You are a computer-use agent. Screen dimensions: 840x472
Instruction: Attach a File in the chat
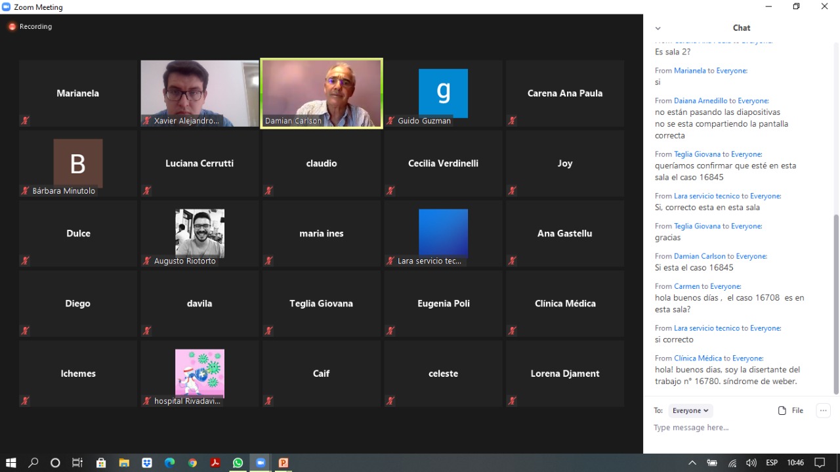tap(791, 410)
